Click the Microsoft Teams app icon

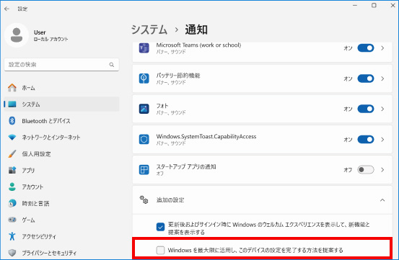[x=144, y=48]
